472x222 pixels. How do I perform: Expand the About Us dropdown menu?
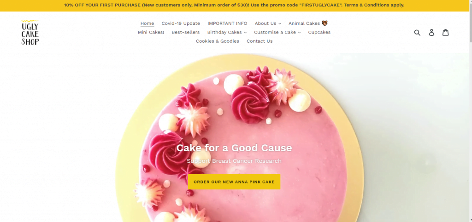point(268,23)
